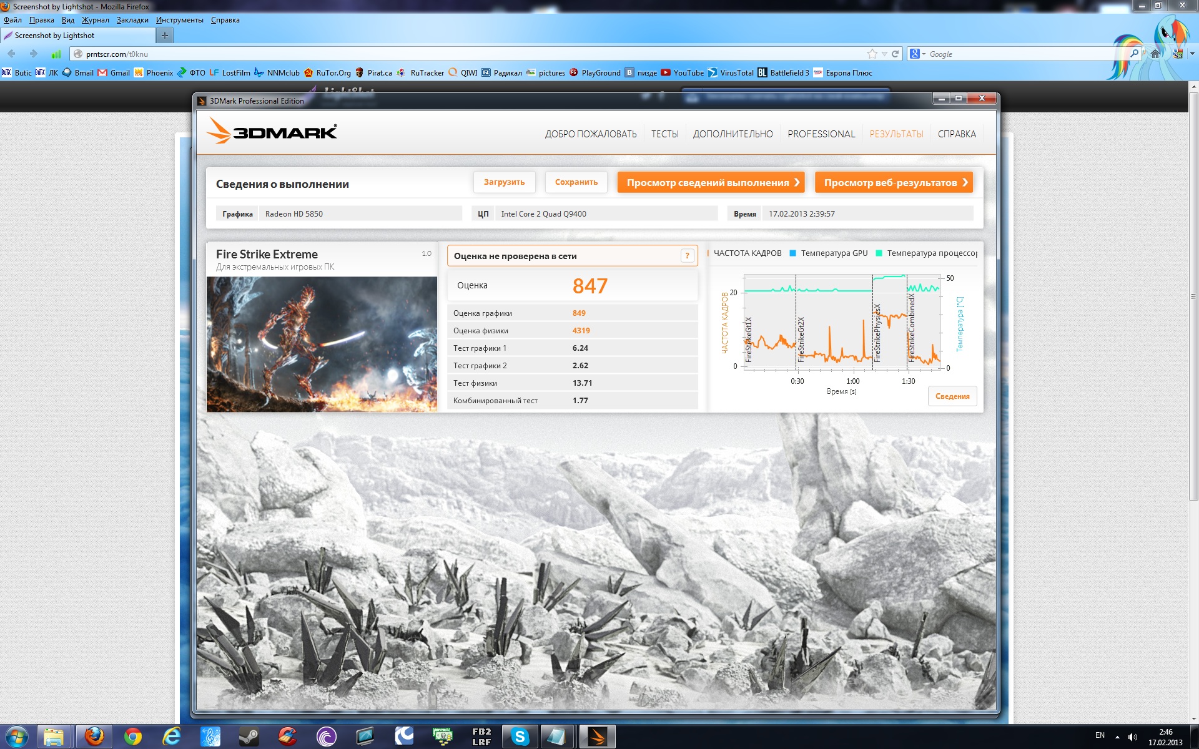The width and height of the screenshot is (1199, 749).
Task: Open Firefox Файл menu
Action: pyautogui.click(x=12, y=20)
